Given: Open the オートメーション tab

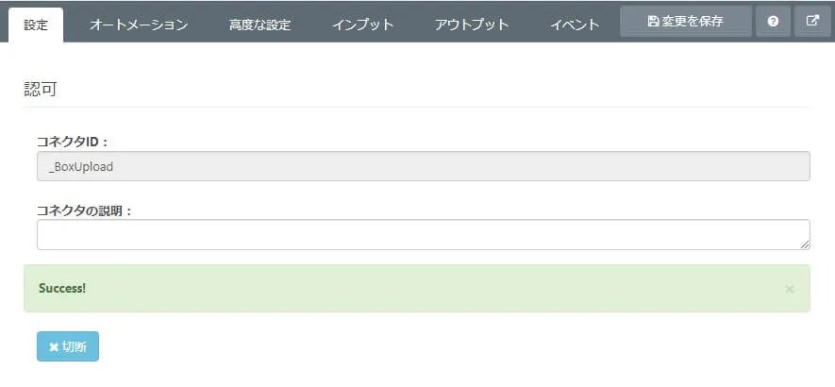Looking at the screenshot, I should [x=139, y=25].
